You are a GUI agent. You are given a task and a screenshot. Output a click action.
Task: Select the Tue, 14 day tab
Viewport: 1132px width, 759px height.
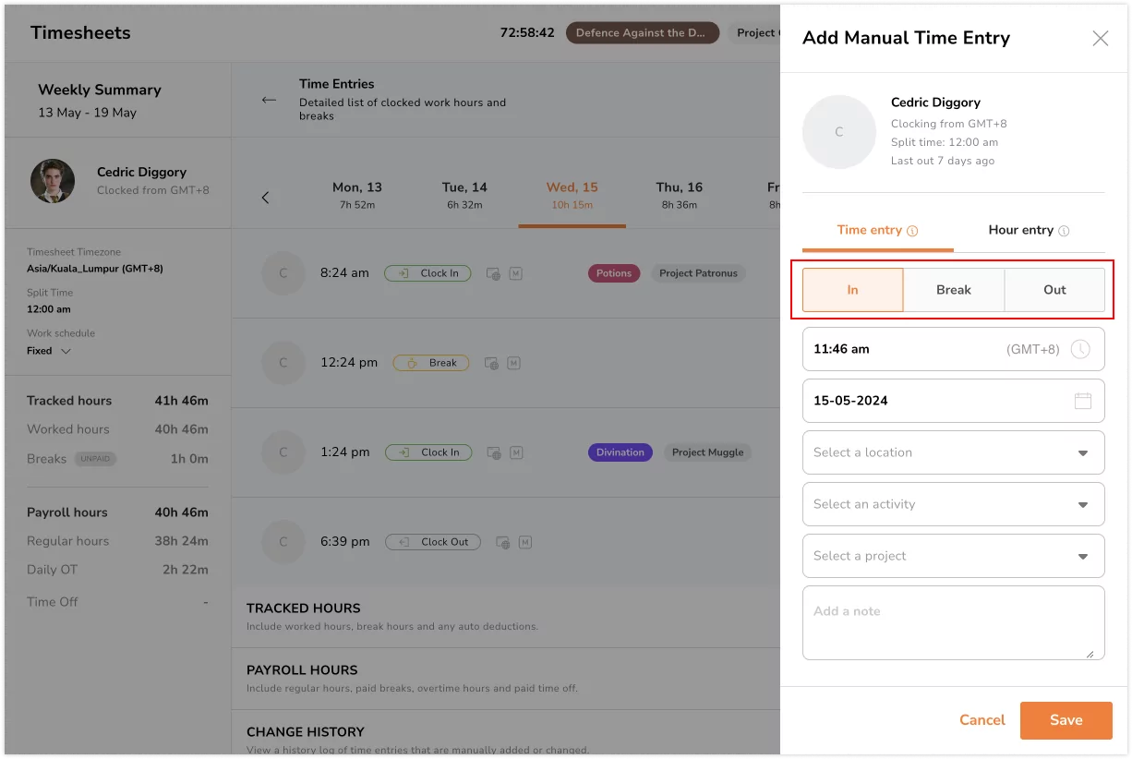coord(464,195)
